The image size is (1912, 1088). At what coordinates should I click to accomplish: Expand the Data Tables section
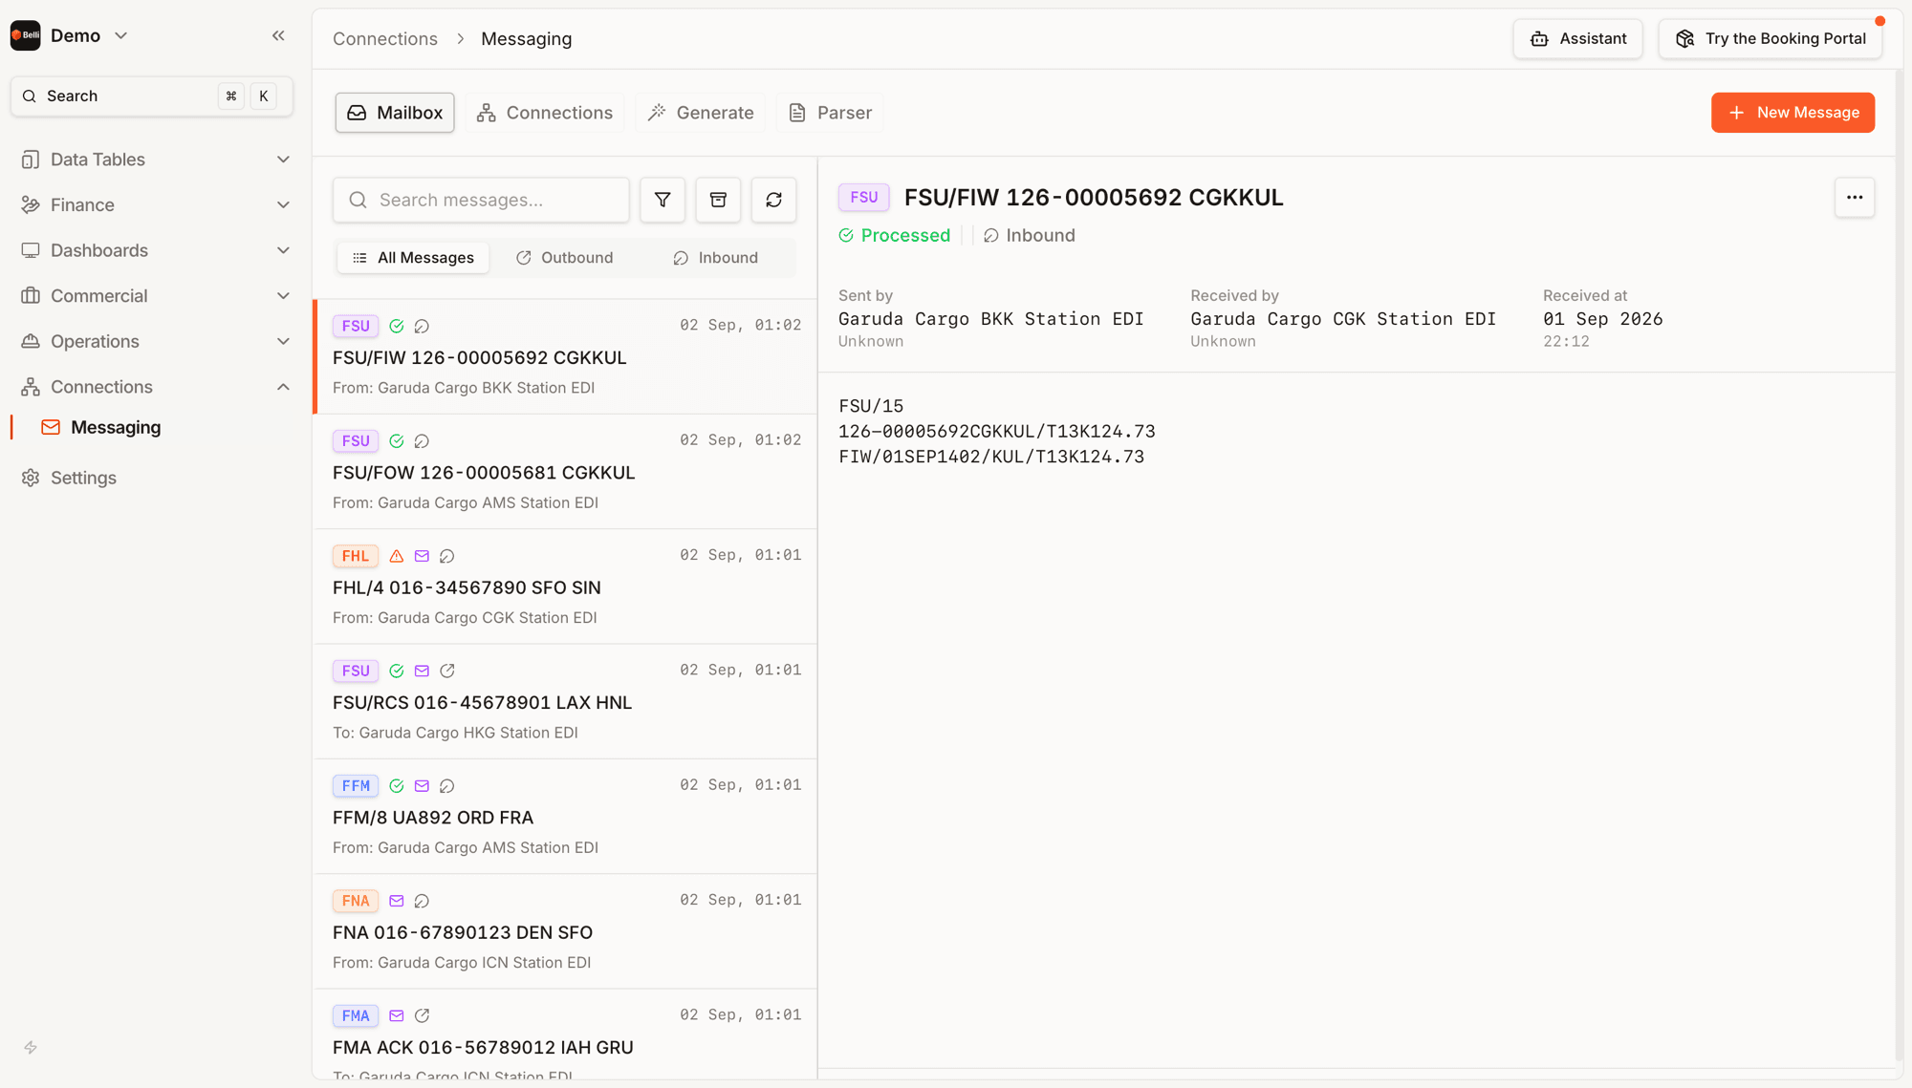pyautogui.click(x=156, y=160)
